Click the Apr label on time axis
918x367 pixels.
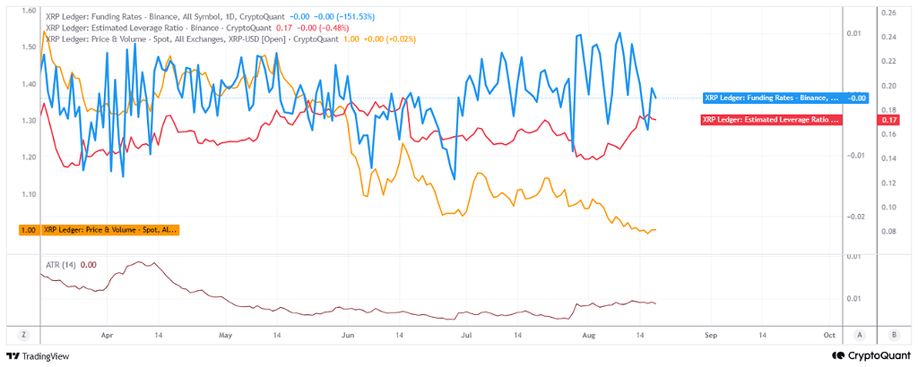pyautogui.click(x=108, y=336)
